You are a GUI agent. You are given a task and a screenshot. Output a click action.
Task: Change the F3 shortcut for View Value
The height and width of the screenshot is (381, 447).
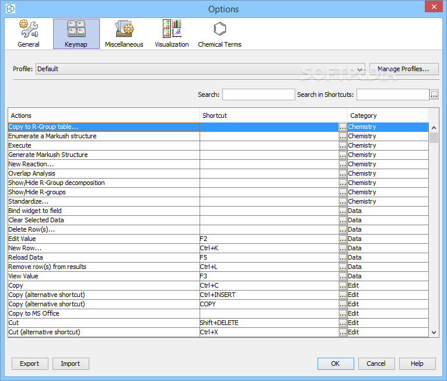pyautogui.click(x=343, y=277)
